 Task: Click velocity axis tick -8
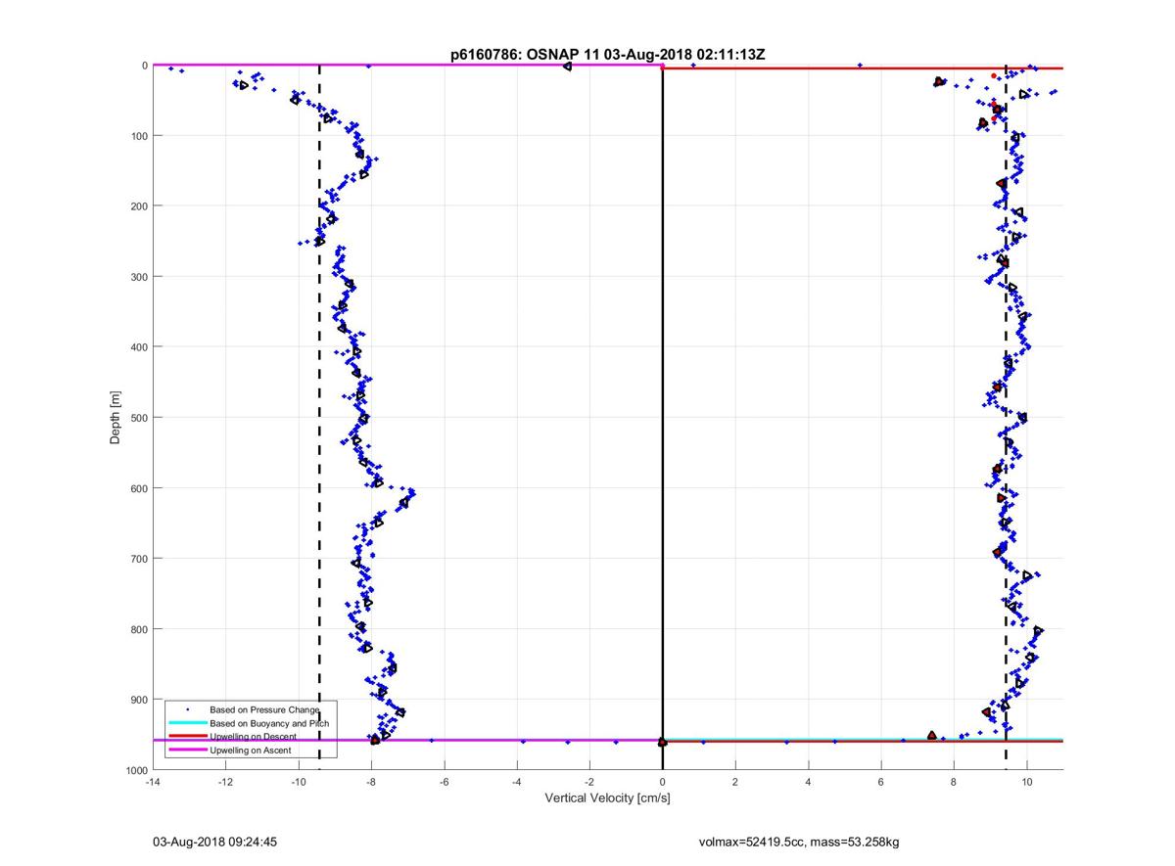pyautogui.click(x=371, y=782)
